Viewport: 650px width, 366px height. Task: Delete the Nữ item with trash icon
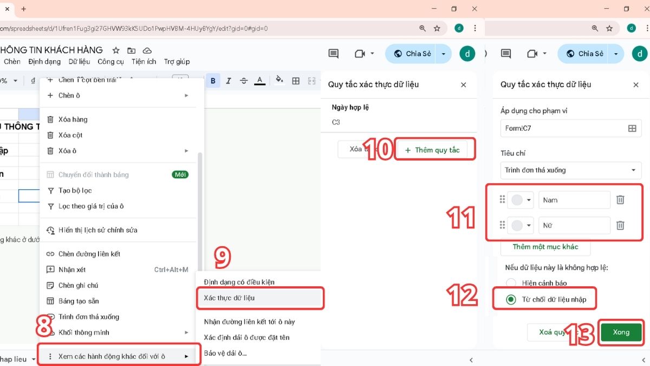pos(621,225)
